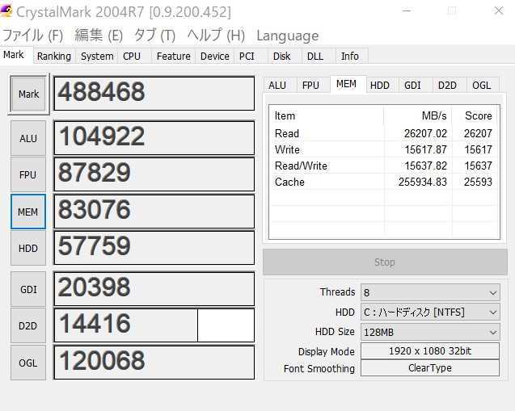Click the Read value 26207.02
Viewport: 515px width, 411px height.
(425, 133)
